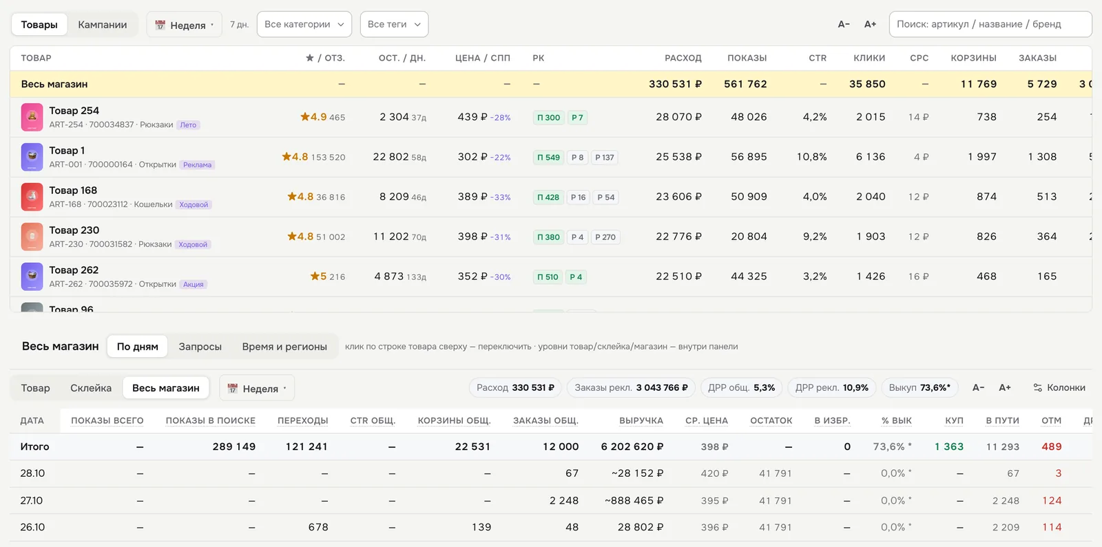Click the Реклама tag on Товар 1
The width and height of the screenshot is (1102, 547).
coord(198,165)
